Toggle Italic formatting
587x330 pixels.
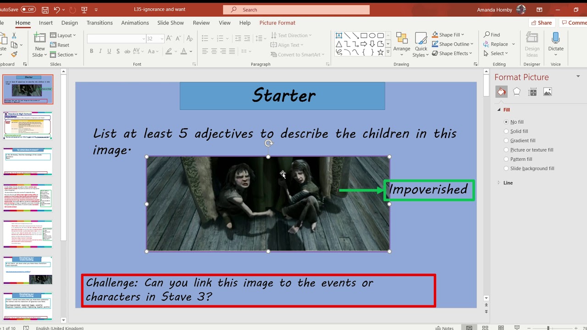click(100, 51)
